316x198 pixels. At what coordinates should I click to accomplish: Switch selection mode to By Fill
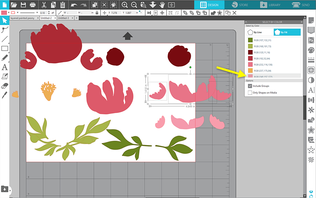click(287, 32)
